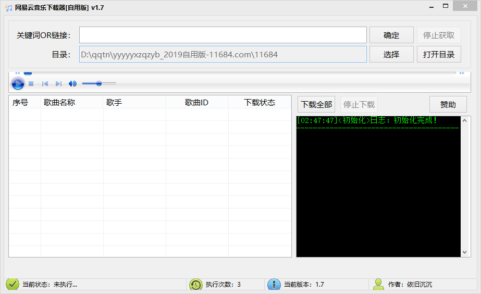Viewport: 481px width, 294px height.
Task: Click the playback seek bar handle
Action: [x=28, y=73]
